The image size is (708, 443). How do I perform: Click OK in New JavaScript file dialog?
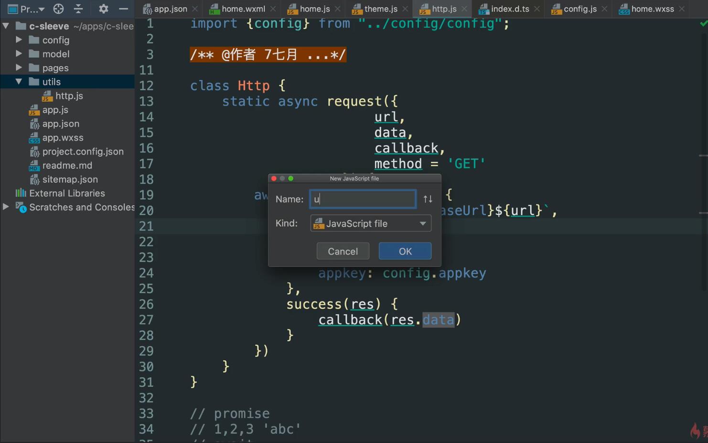[x=405, y=251]
